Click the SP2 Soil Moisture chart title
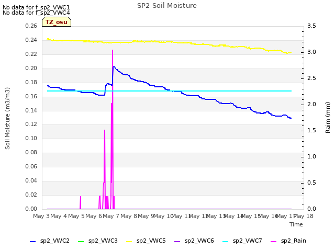Screen dimensions: 335x251 [x=167, y=6]
